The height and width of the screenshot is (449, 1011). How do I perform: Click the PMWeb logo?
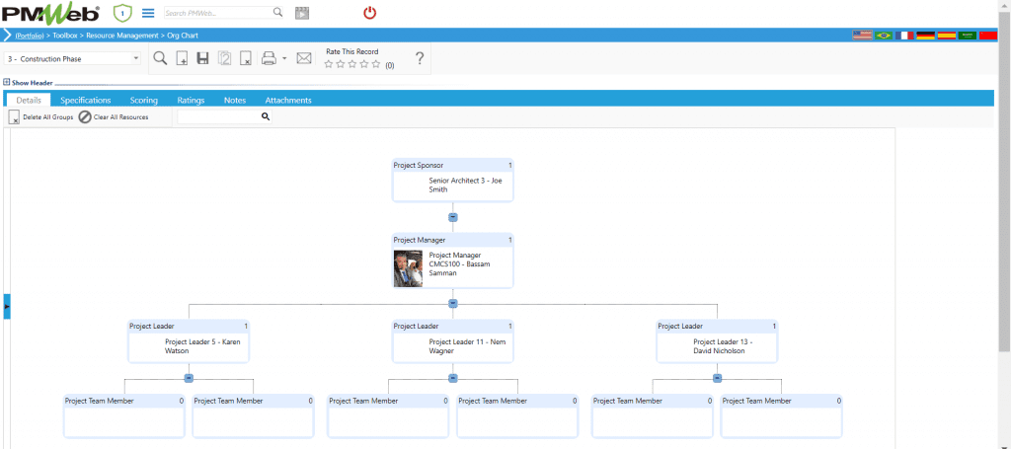50,13
